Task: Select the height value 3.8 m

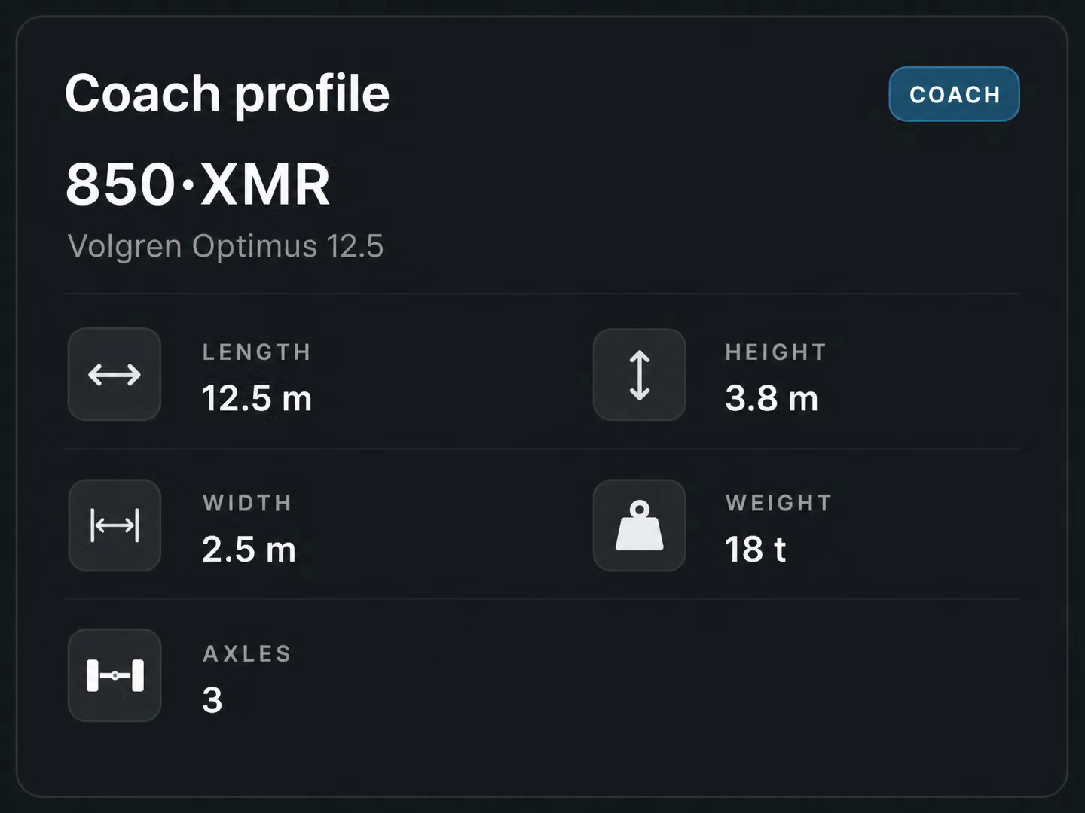Action: tap(772, 398)
